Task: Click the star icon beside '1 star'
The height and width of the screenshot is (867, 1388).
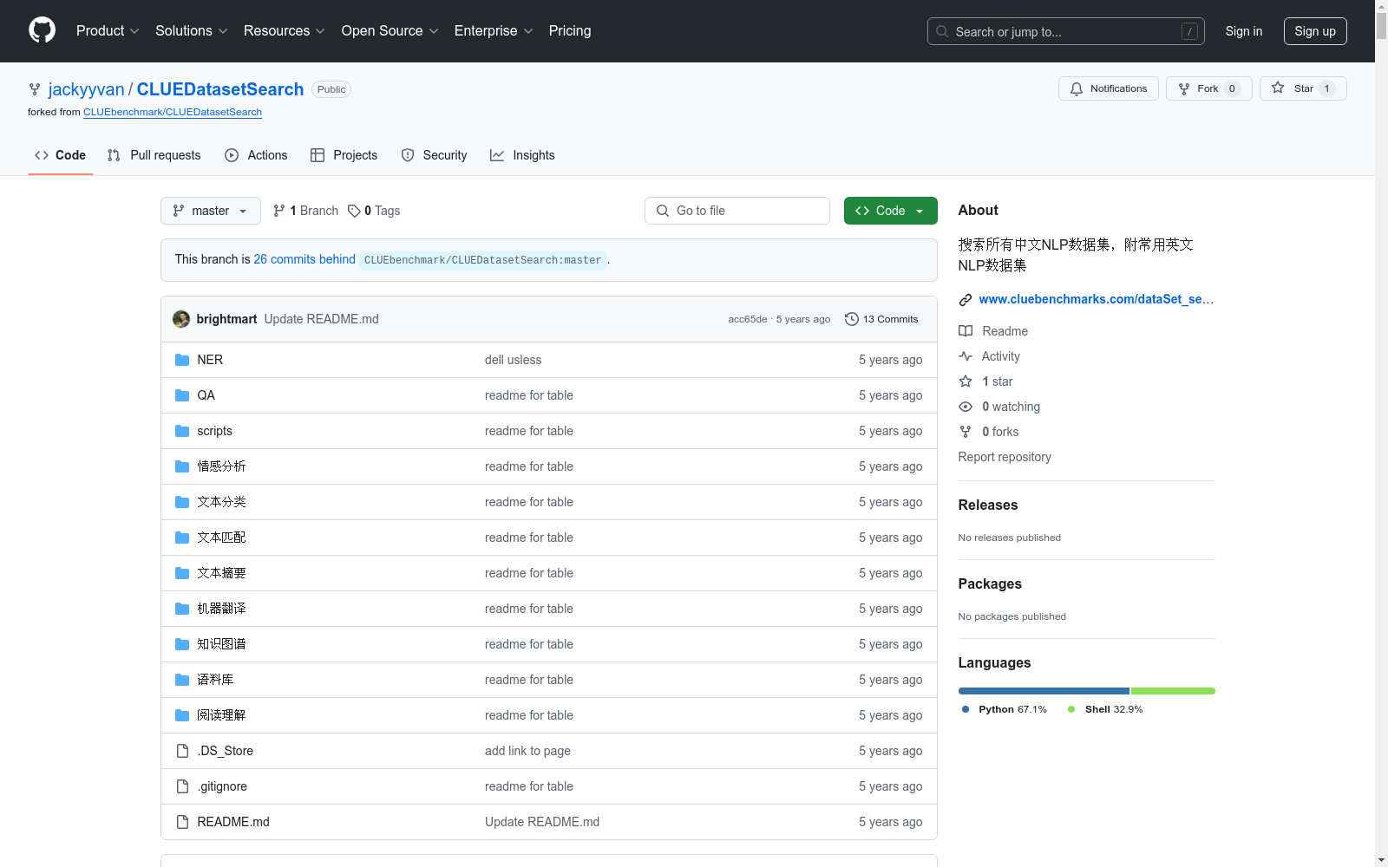Action: tap(966, 381)
